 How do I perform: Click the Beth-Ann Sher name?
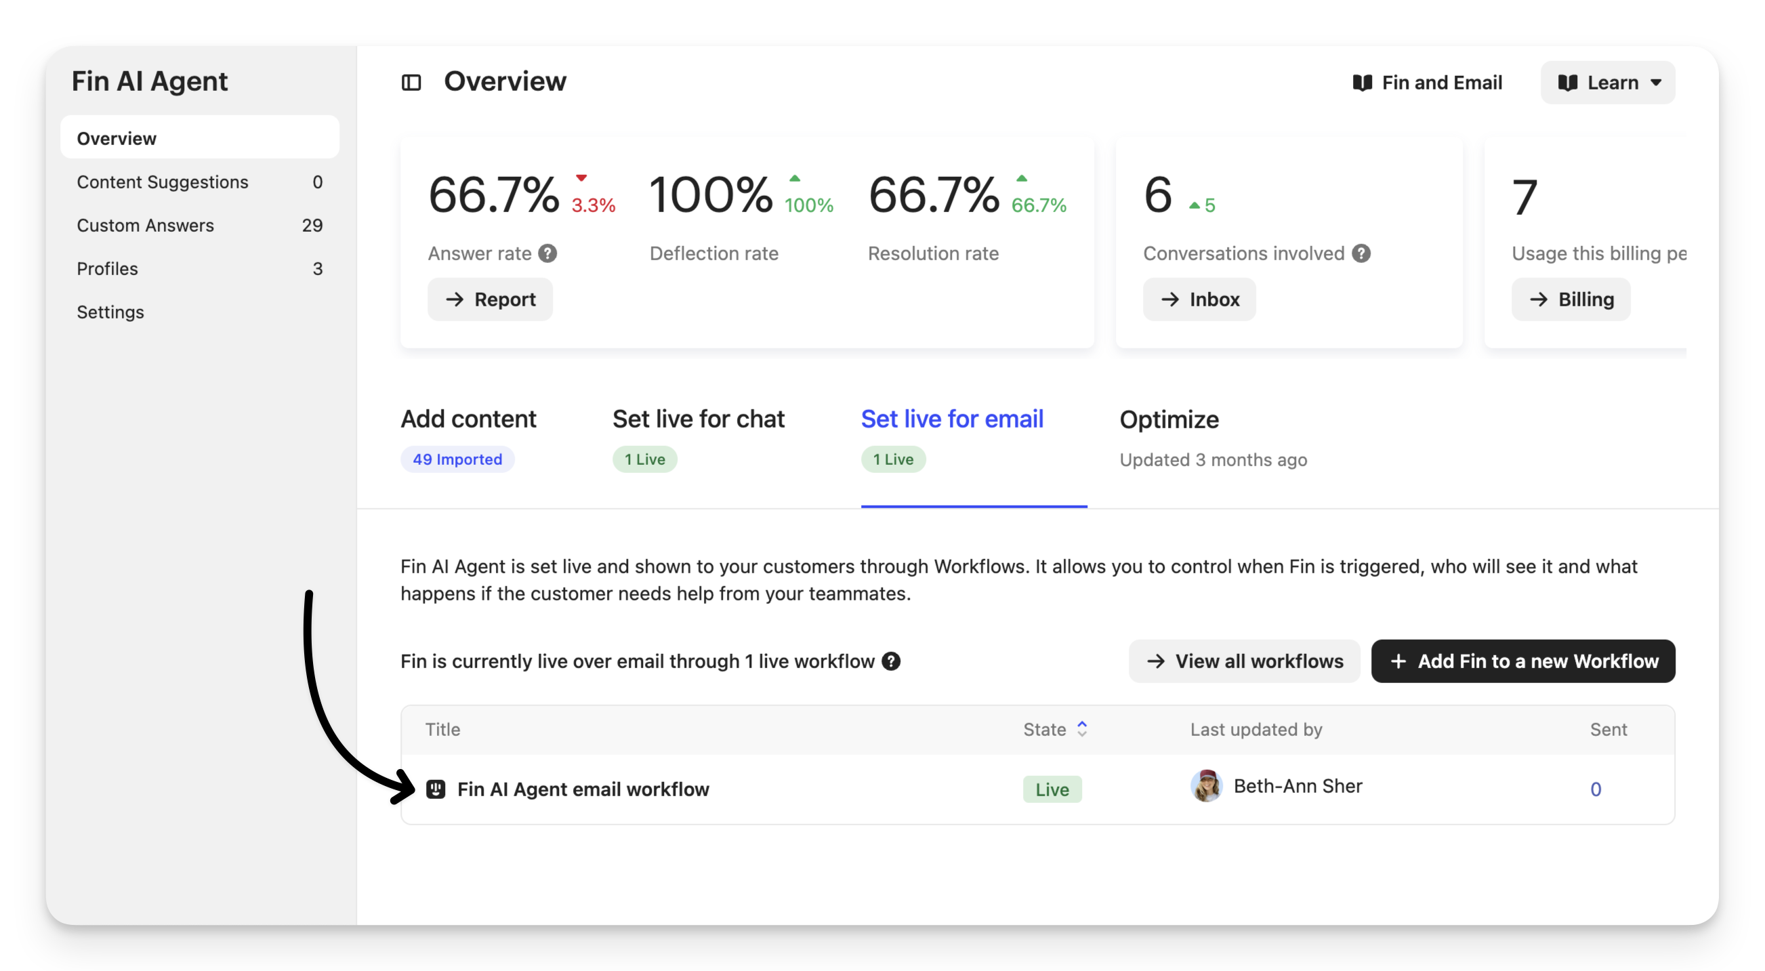click(1297, 786)
